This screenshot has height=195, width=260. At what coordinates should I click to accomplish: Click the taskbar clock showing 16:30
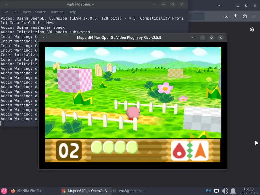click(x=248, y=191)
